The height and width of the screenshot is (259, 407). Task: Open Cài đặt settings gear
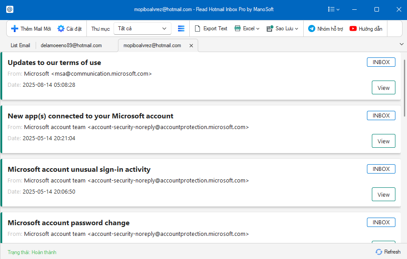pyautogui.click(x=69, y=28)
